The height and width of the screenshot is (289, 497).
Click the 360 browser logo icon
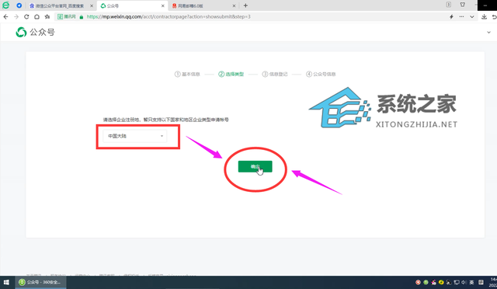5,5
